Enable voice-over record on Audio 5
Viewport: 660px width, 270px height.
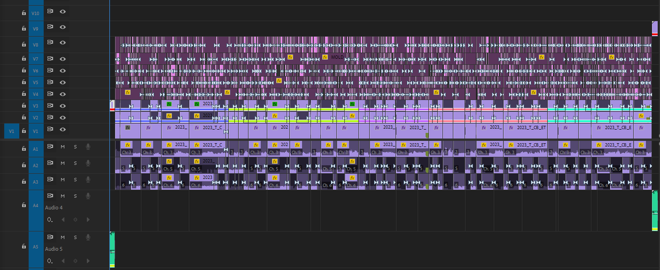click(x=88, y=238)
